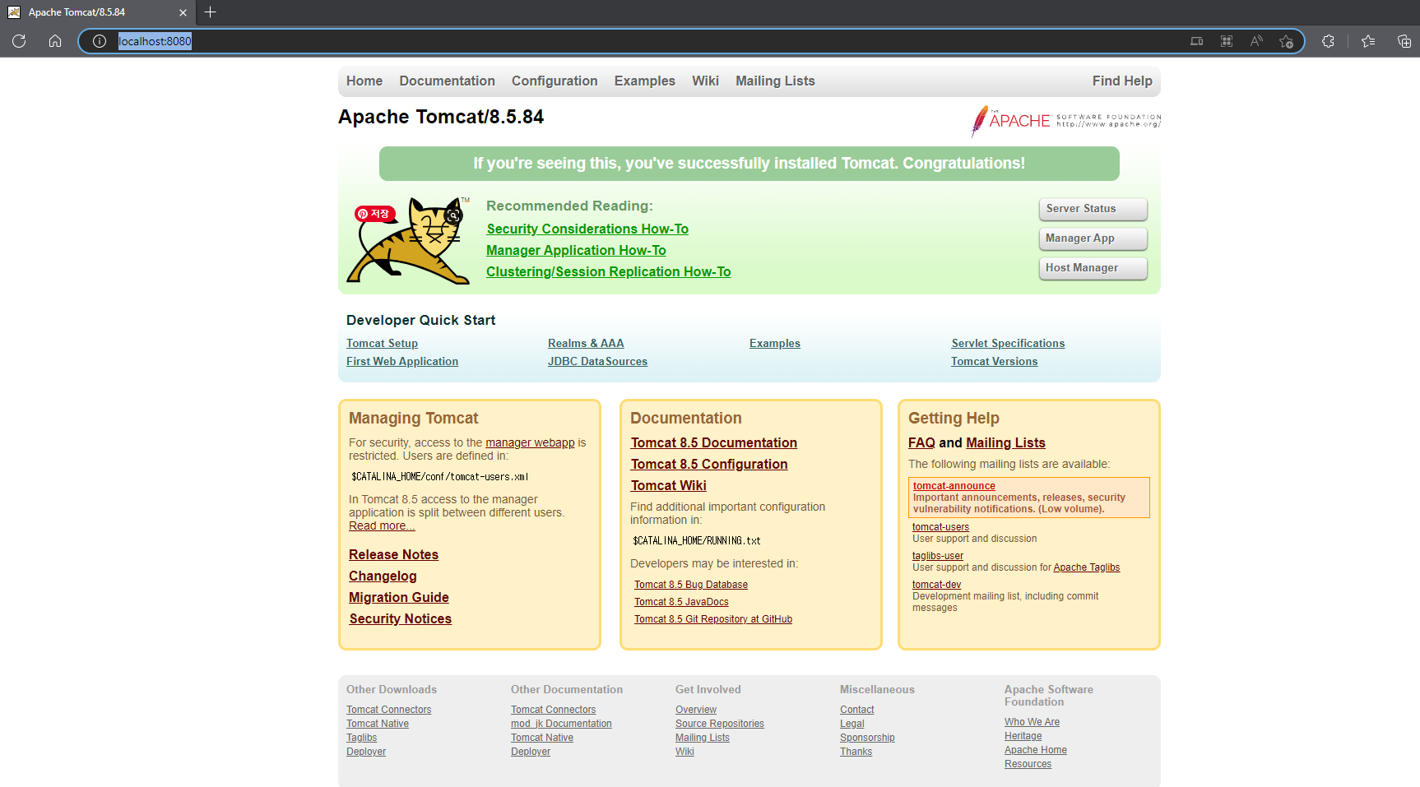Close the Apache Tomcat/8.5.84 tab

[183, 12]
